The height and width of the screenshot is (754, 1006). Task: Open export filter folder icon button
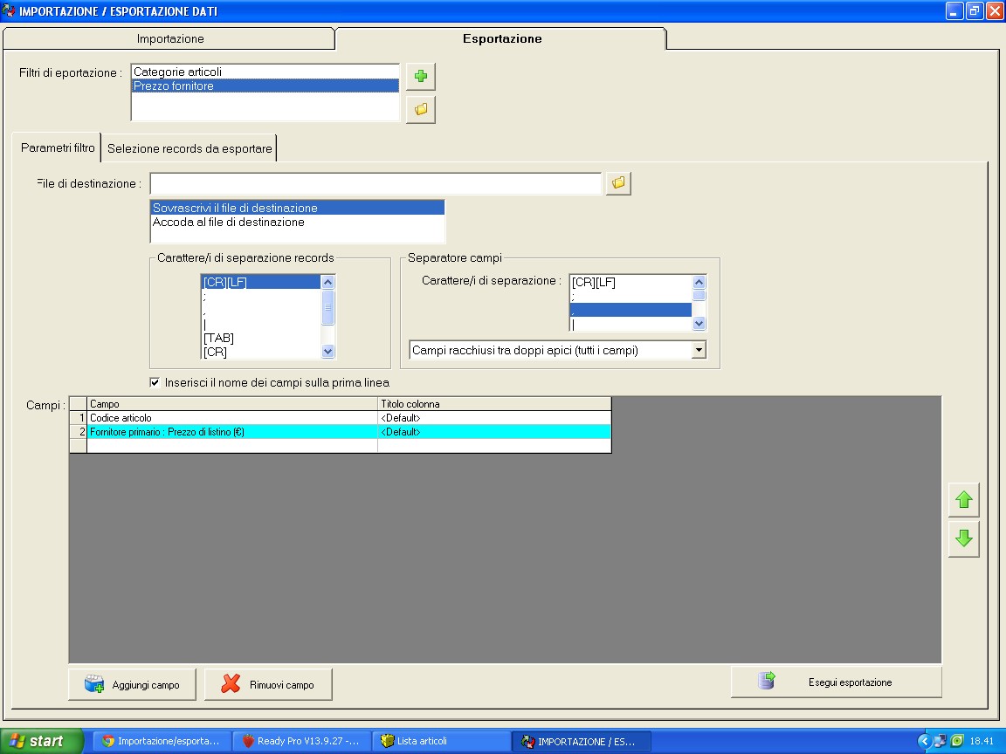coord(421,110)
